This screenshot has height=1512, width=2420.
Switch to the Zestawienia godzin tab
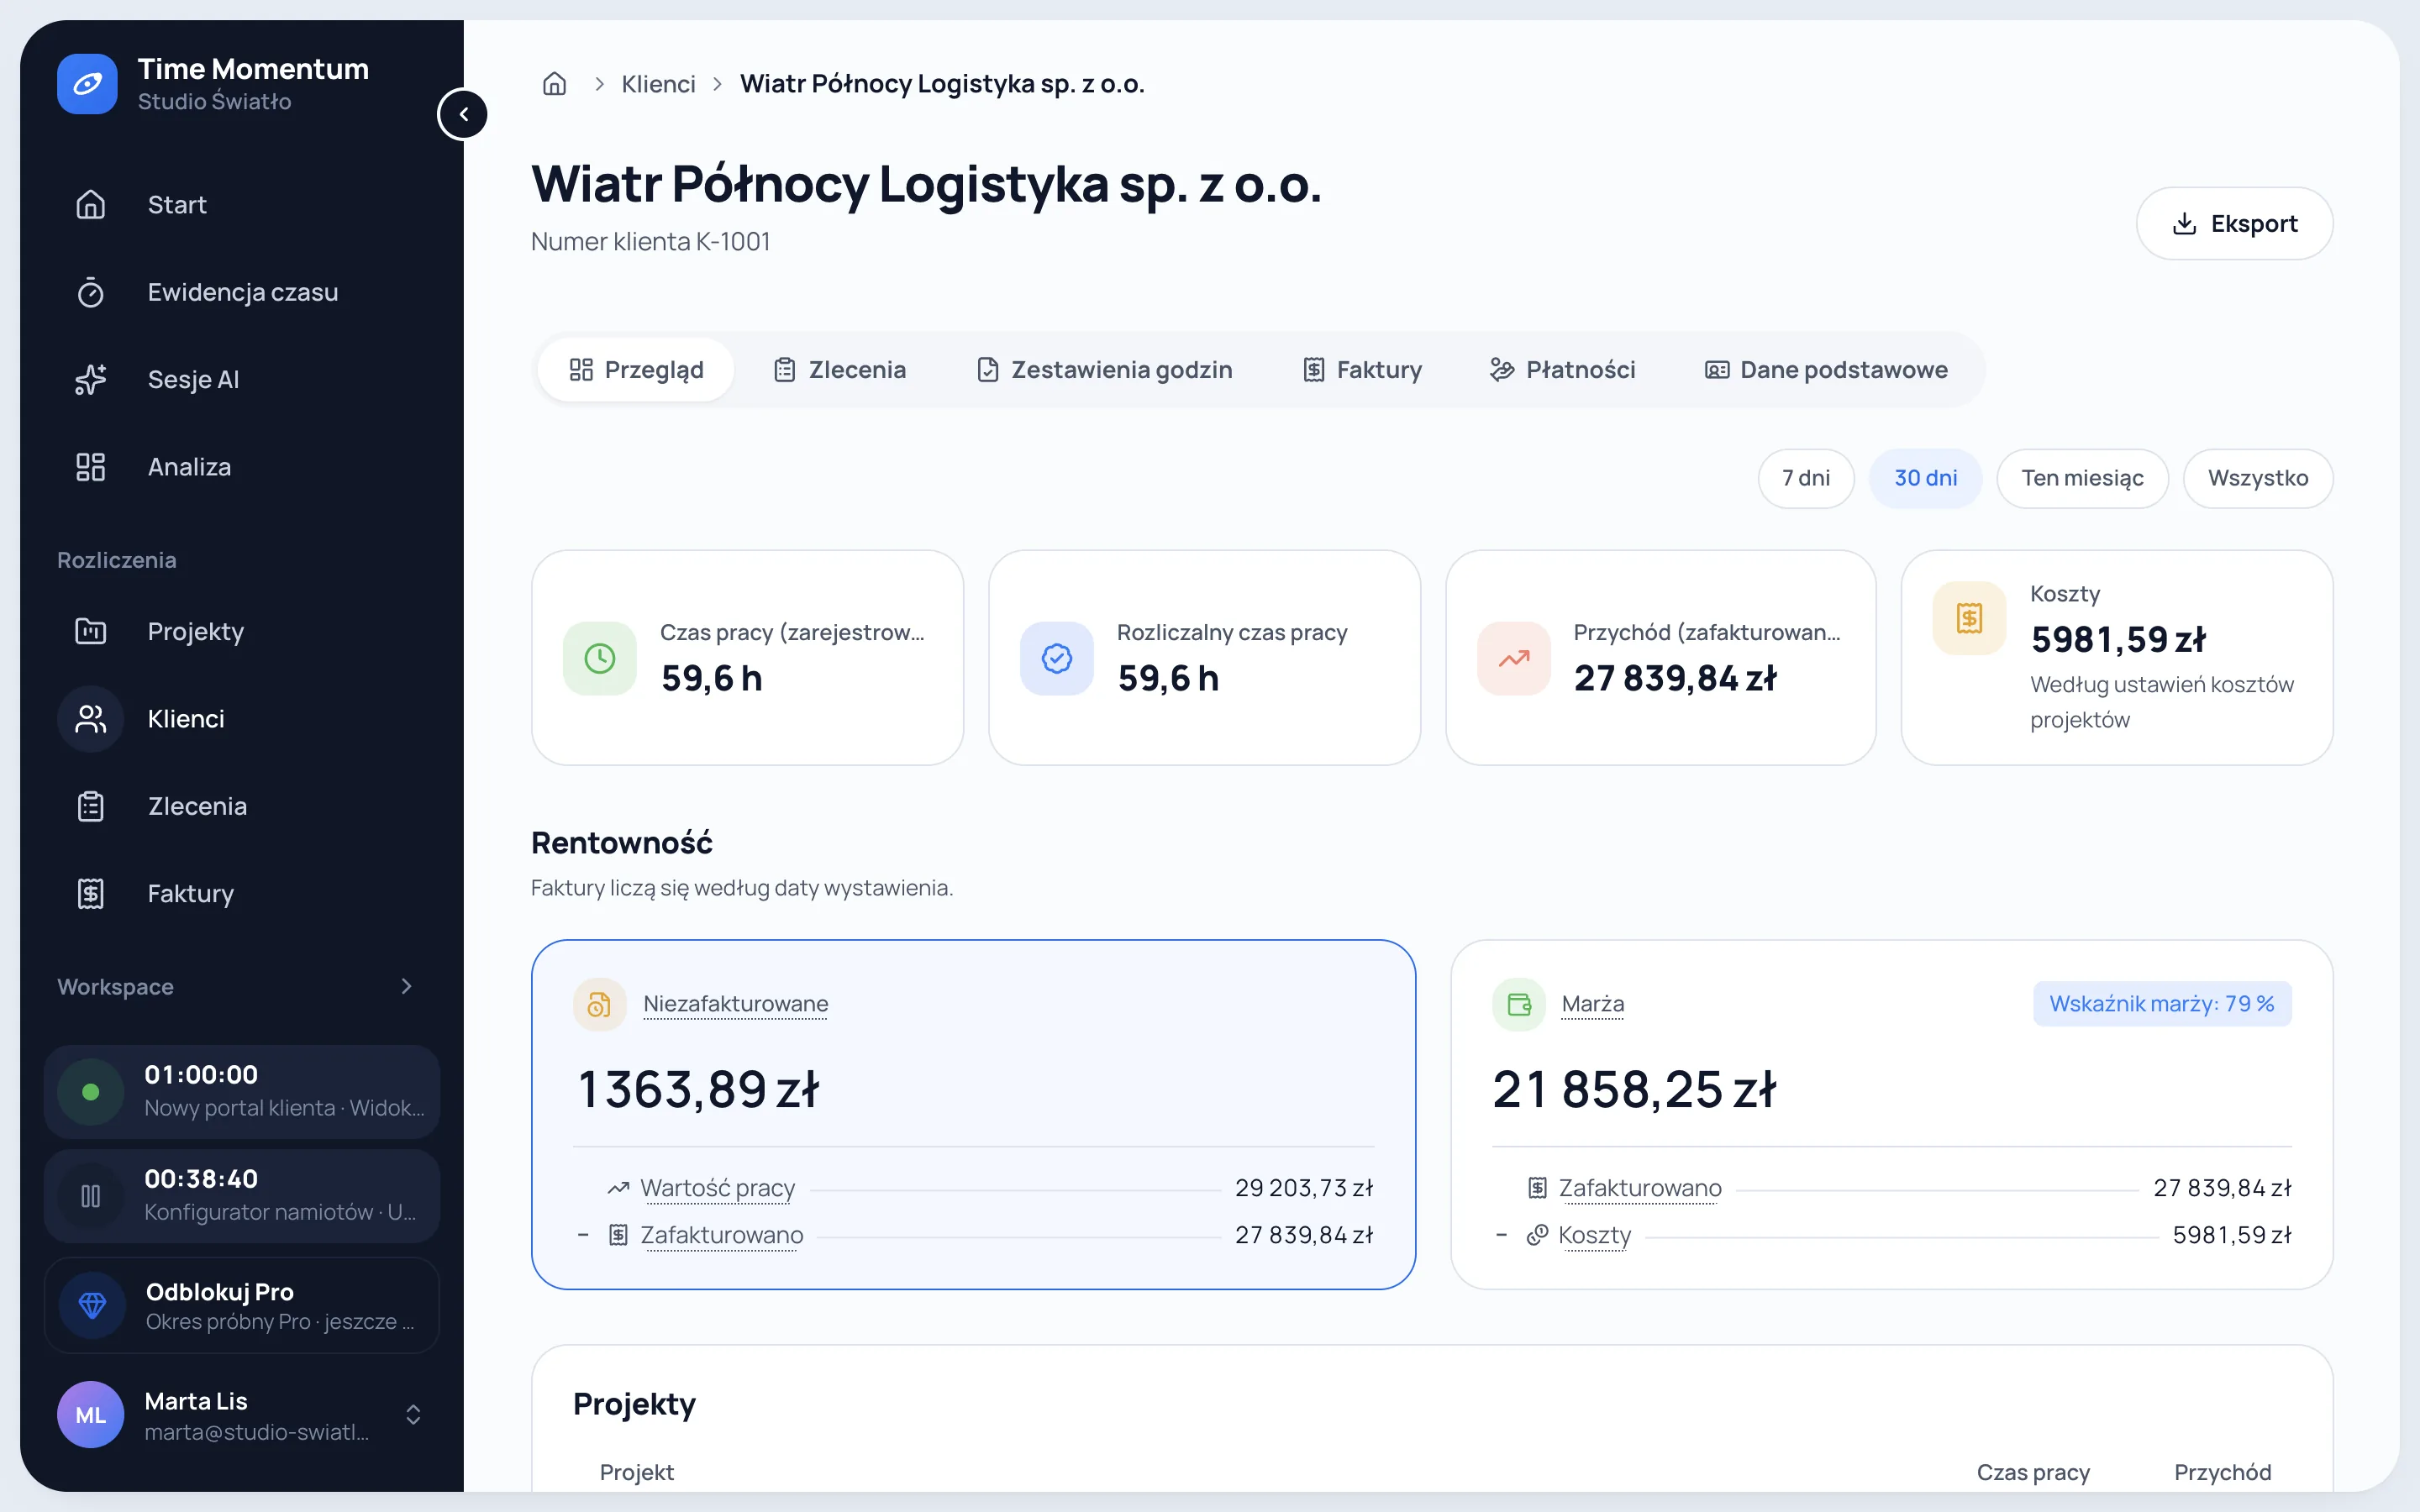pyautogui.click(x=1104, y=370)
